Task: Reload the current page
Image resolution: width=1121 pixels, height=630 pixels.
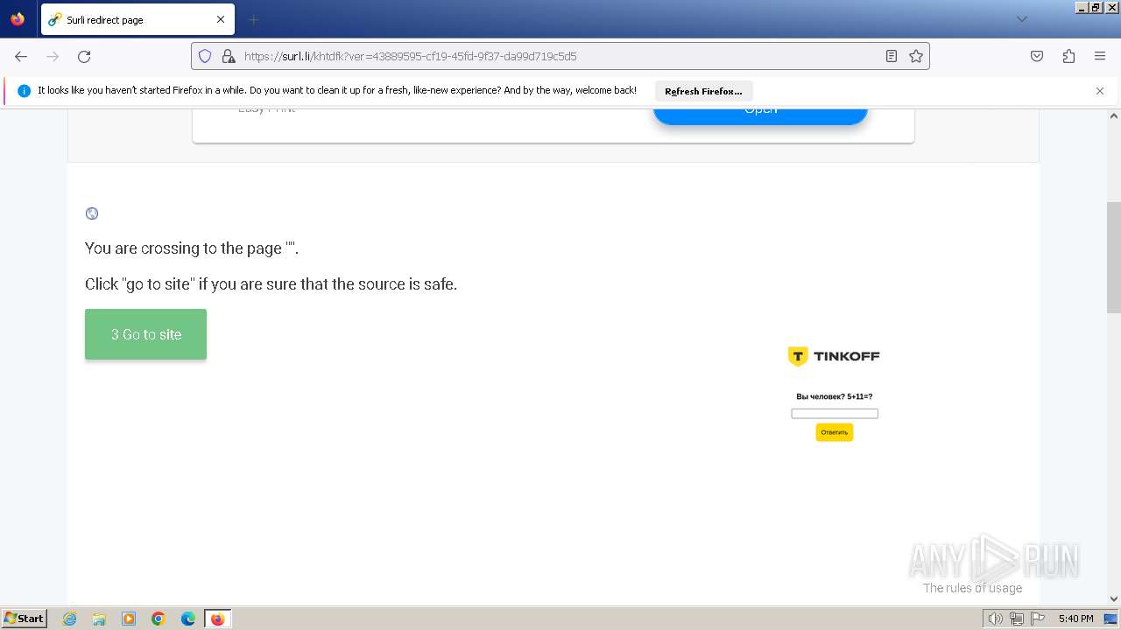Action: 84,56
